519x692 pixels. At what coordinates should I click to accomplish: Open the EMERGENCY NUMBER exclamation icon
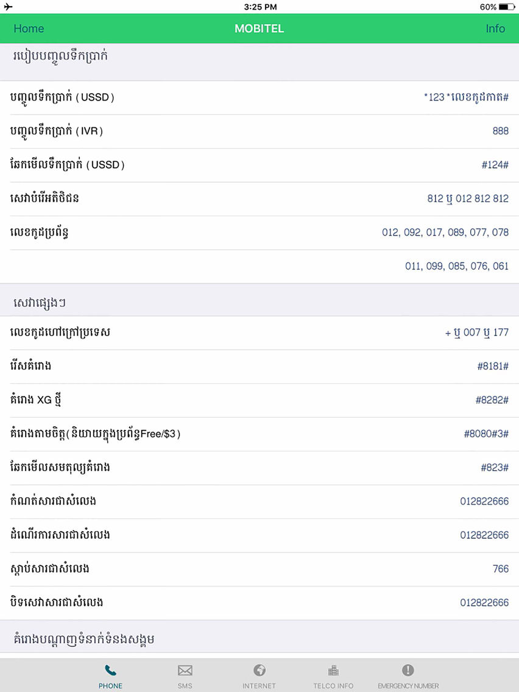pyautogui.click(x=408, y=670)
